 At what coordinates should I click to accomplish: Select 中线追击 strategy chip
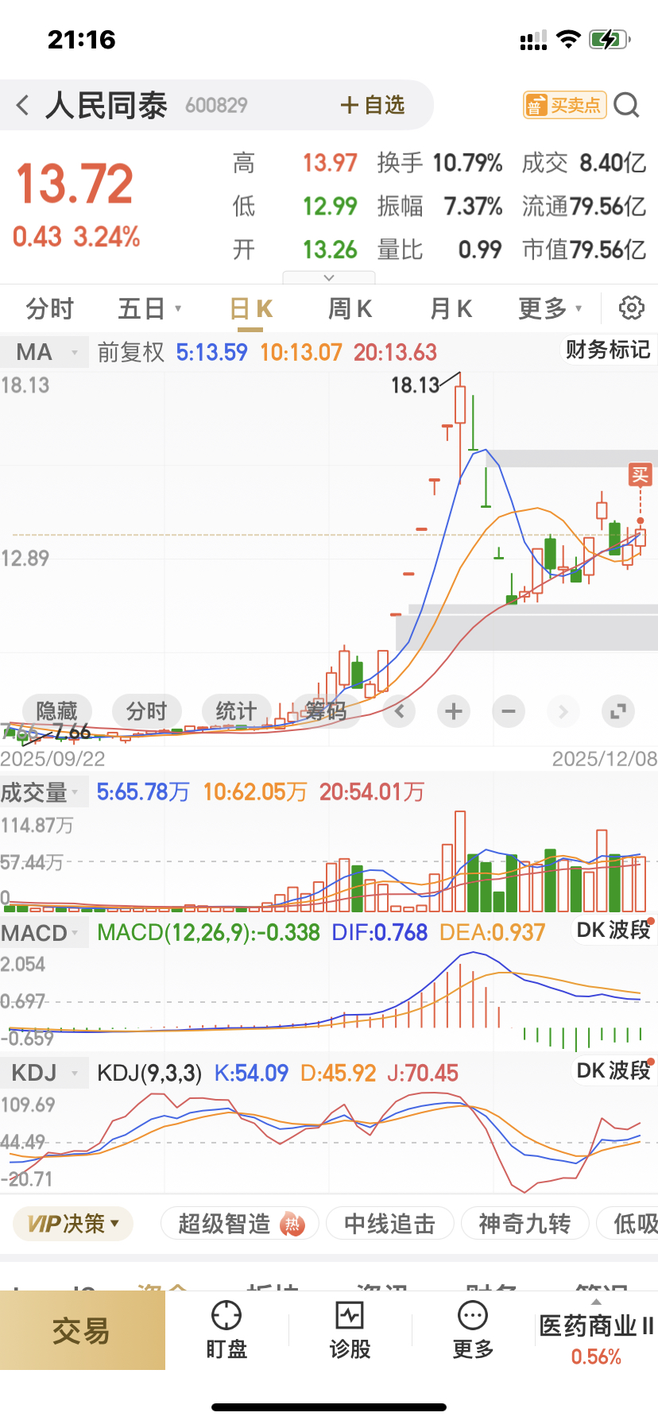click(389, 1224)
